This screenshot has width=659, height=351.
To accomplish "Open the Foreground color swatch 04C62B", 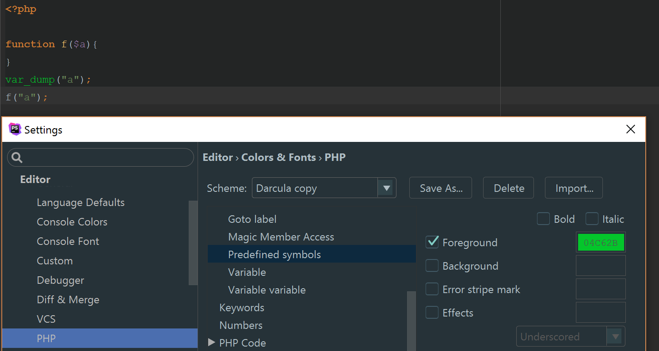I will coord(601,242).
